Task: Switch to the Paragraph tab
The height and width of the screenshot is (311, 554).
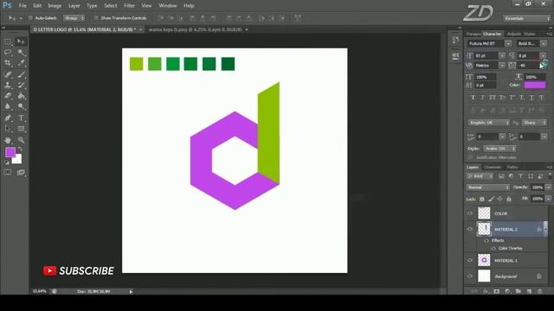Action: [473, 34]
